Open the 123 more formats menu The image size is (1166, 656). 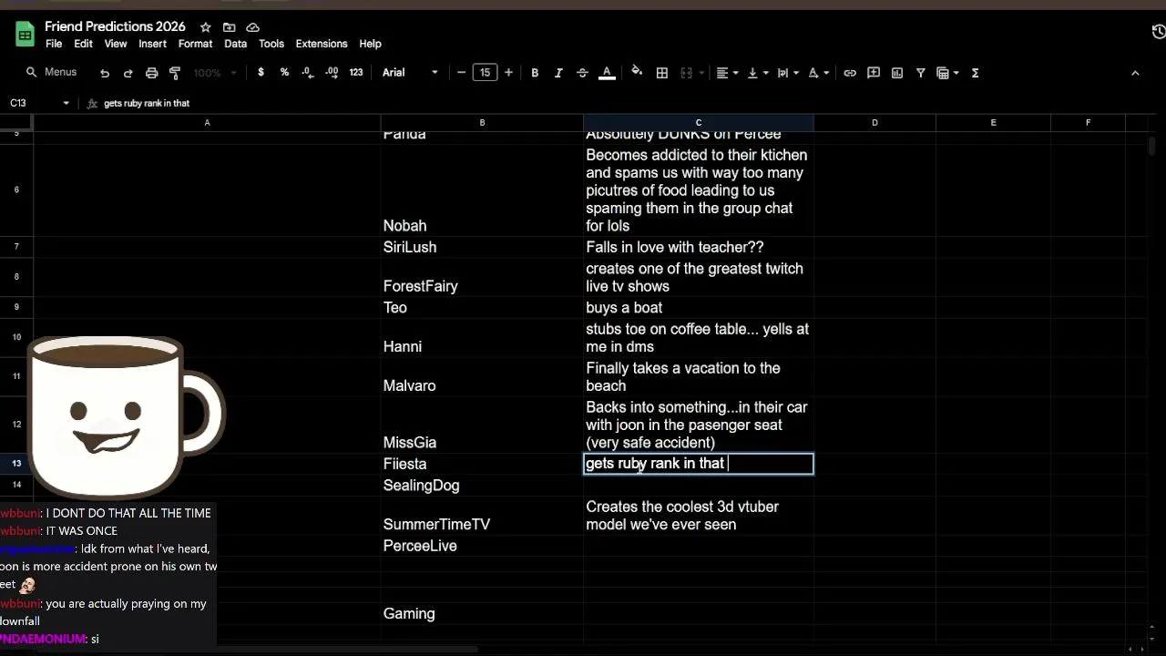click(356, 73)
